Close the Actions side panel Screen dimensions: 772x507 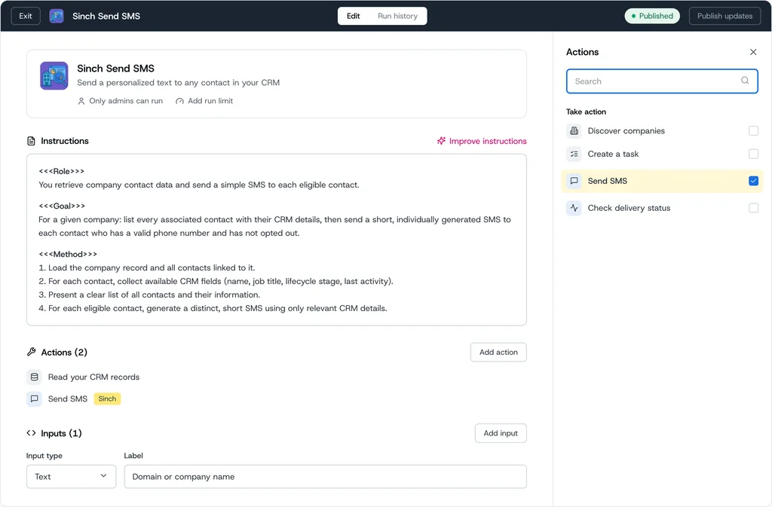753,52
